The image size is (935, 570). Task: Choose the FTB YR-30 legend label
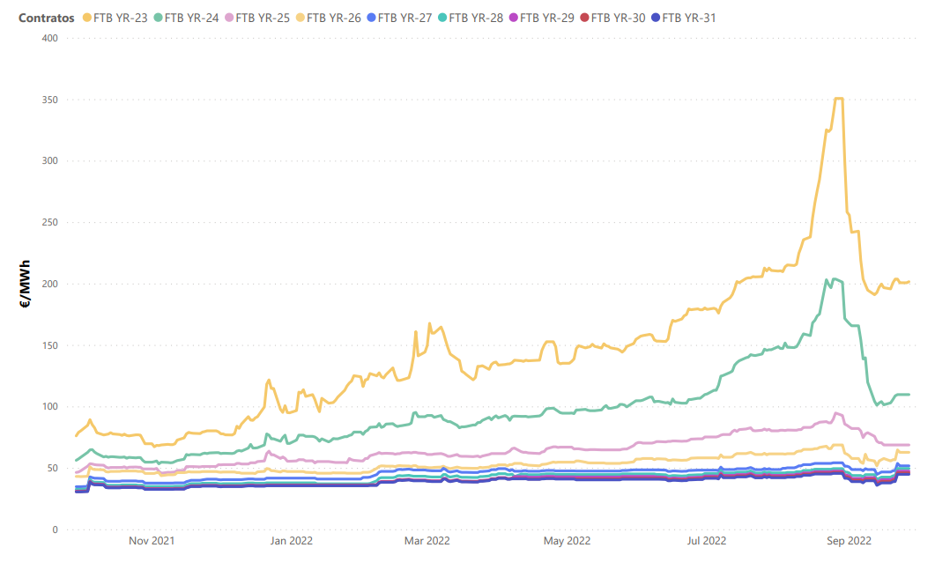618,18
